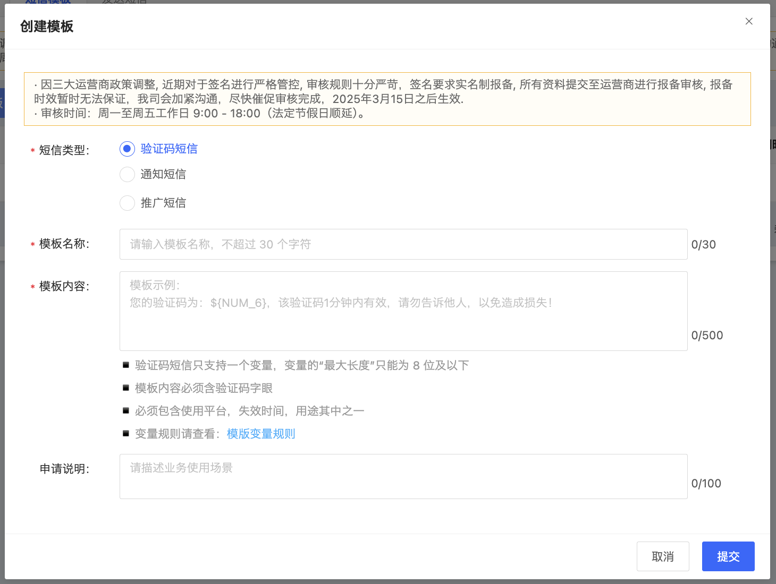
Task: Click the blue 验证码短信 label text
Action: click(168, 149)
